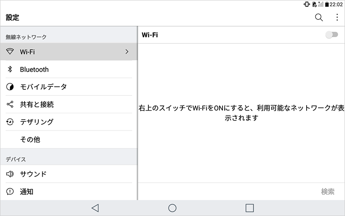Open the three-dot overflow menu
Image resolution: width=345 pixels, height=216 pixels.
(x=337, y=17)
